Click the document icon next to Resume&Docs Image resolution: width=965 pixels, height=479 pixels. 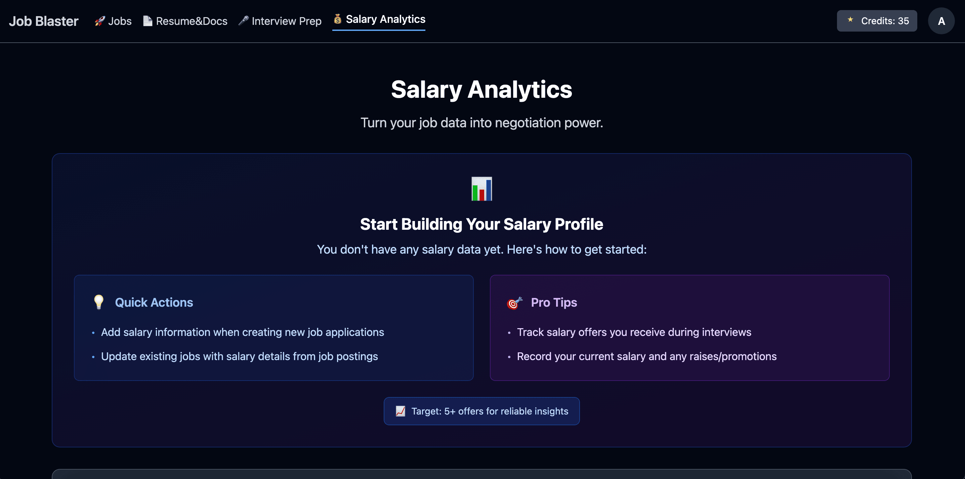tap(147, 21)
